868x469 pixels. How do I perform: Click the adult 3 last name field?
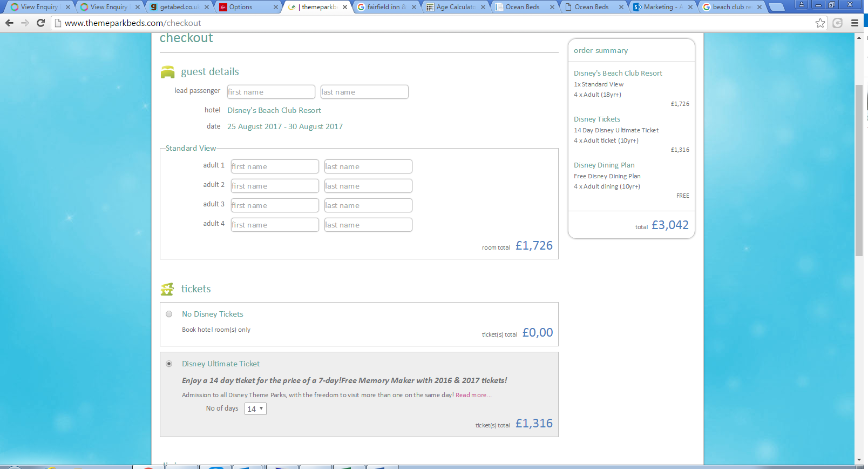(368, 205)
